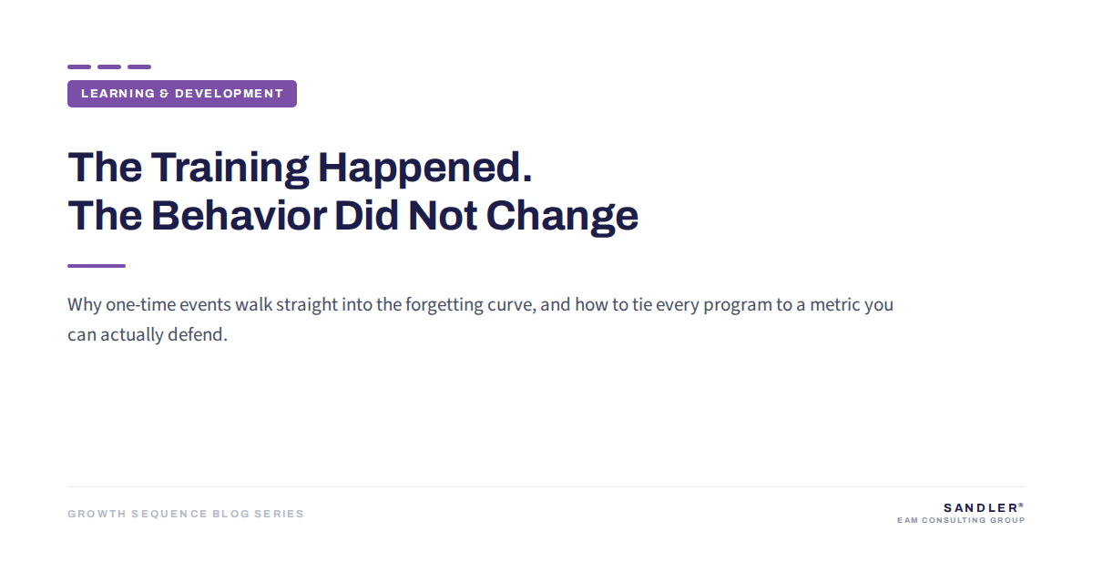Select the short purple divider under the headline
Image resolution: width=1093 pixels, height=572 pixels.
tap(97, 266)
